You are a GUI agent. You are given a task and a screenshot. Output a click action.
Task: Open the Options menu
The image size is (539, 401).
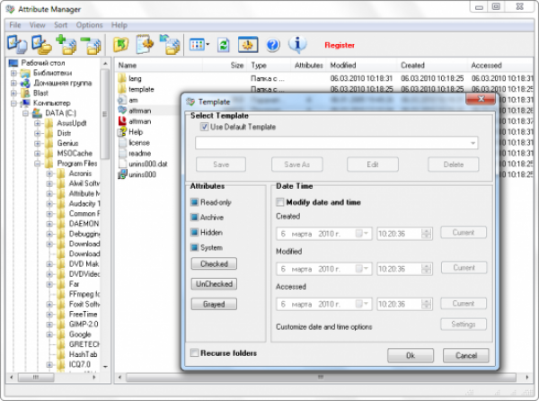(x=89, y=24)
